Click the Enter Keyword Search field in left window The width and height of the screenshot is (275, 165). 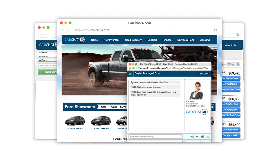(x=48, y=65)
